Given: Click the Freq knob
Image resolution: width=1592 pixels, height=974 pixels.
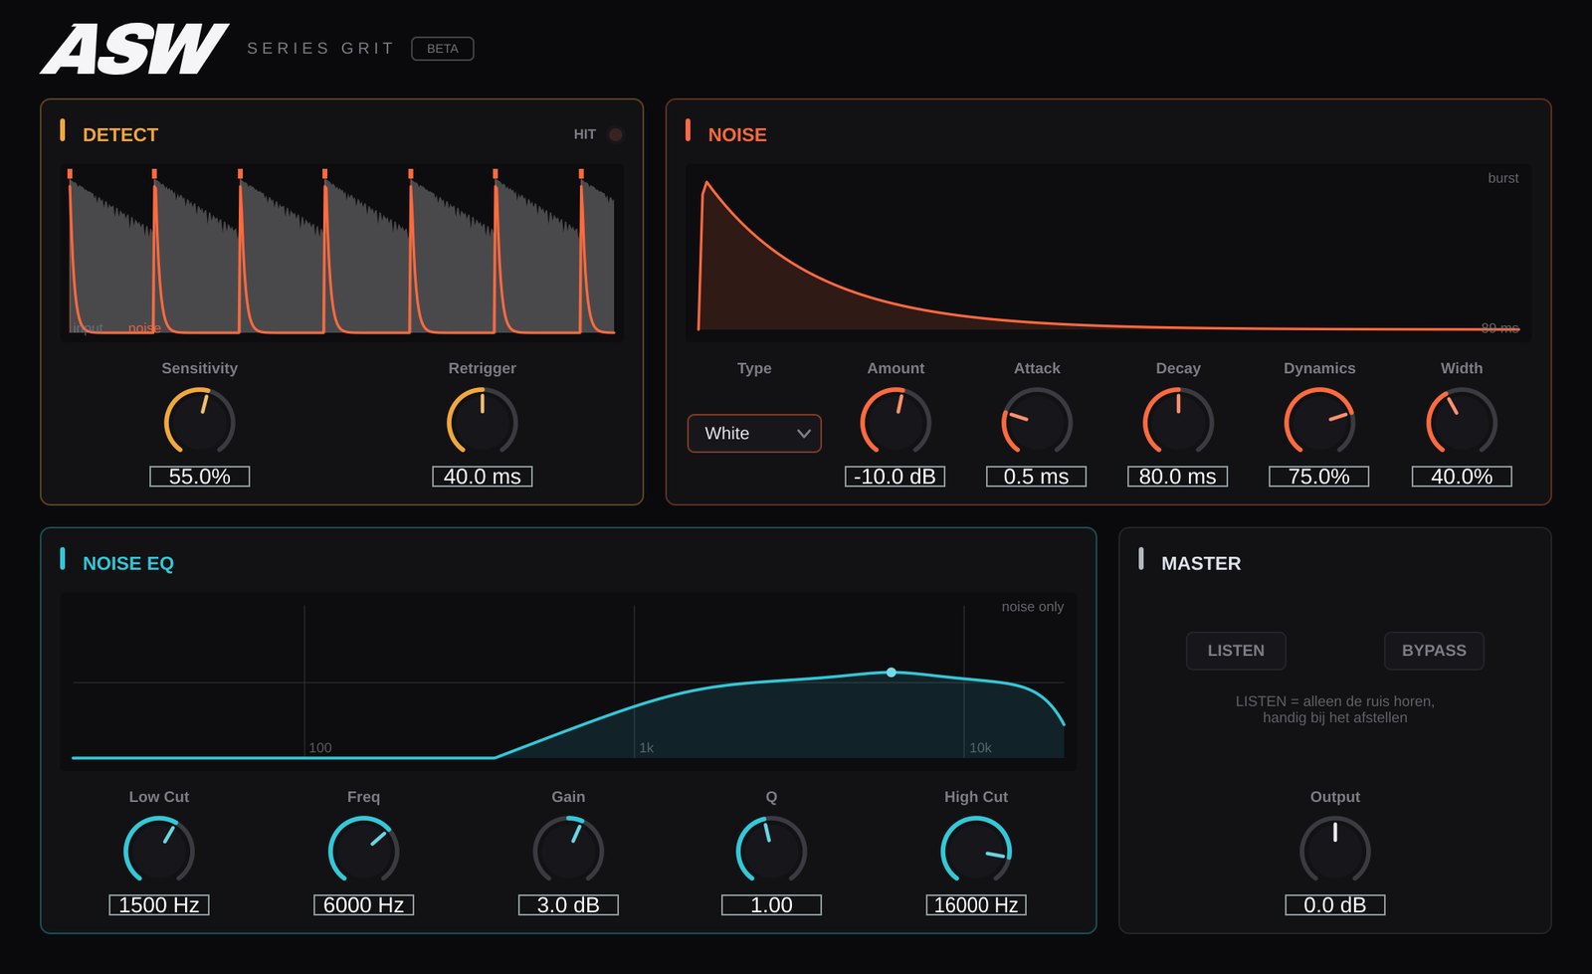Looking at the screenshot, I should click(x=364, y=851).
